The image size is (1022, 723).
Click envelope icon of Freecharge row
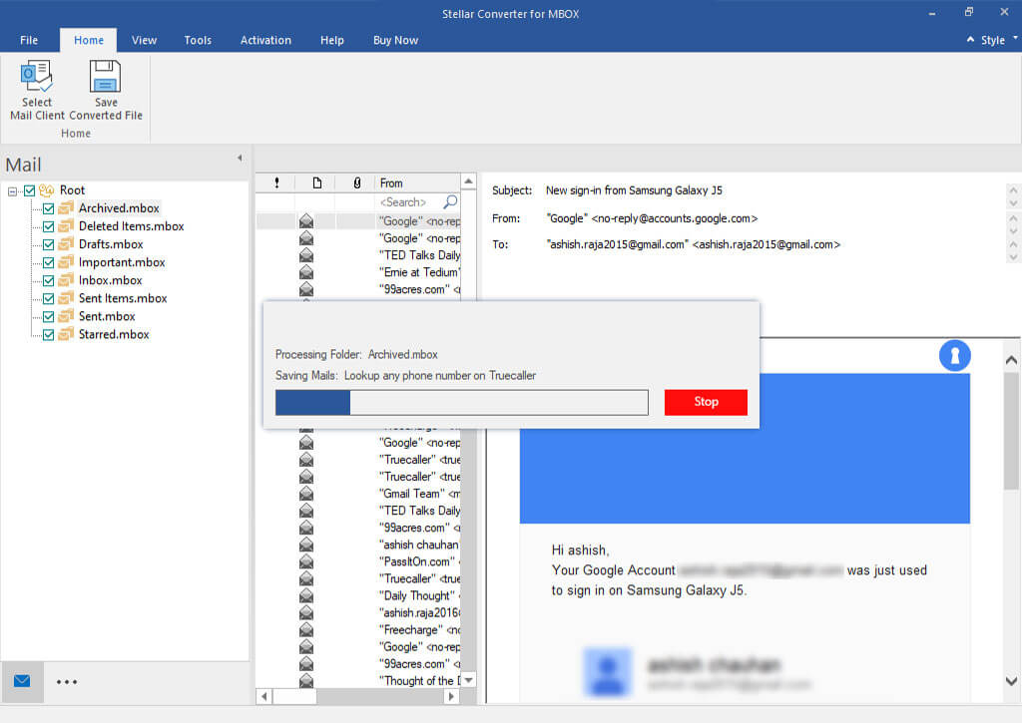306,630
